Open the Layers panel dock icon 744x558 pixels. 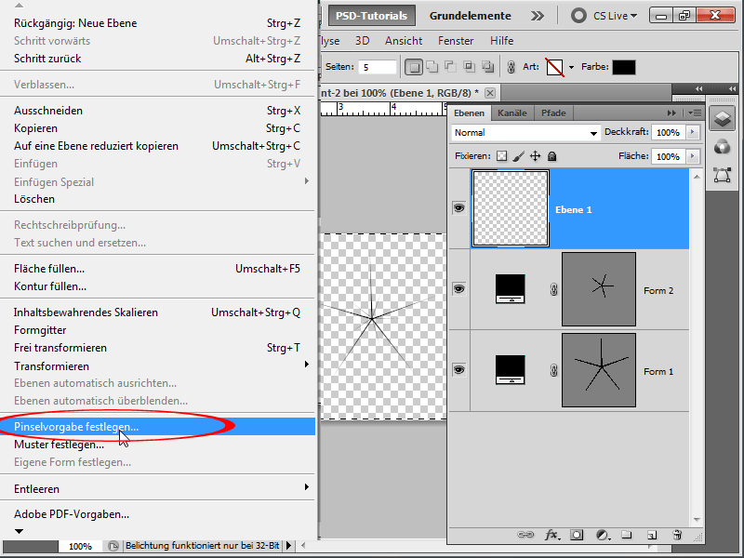(723, 118)
